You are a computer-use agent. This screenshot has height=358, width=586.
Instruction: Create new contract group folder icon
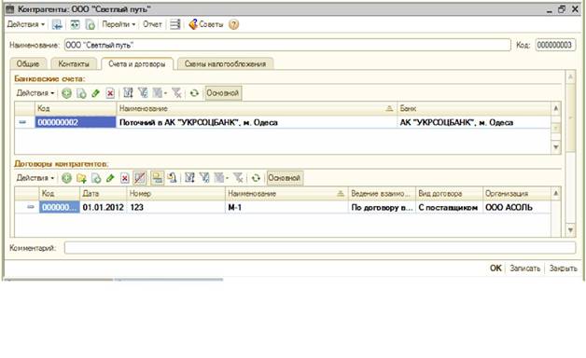tap(81, 178)
